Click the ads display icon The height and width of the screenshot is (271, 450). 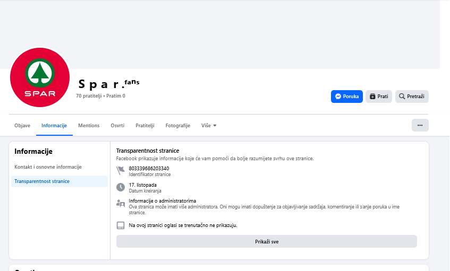121,225
